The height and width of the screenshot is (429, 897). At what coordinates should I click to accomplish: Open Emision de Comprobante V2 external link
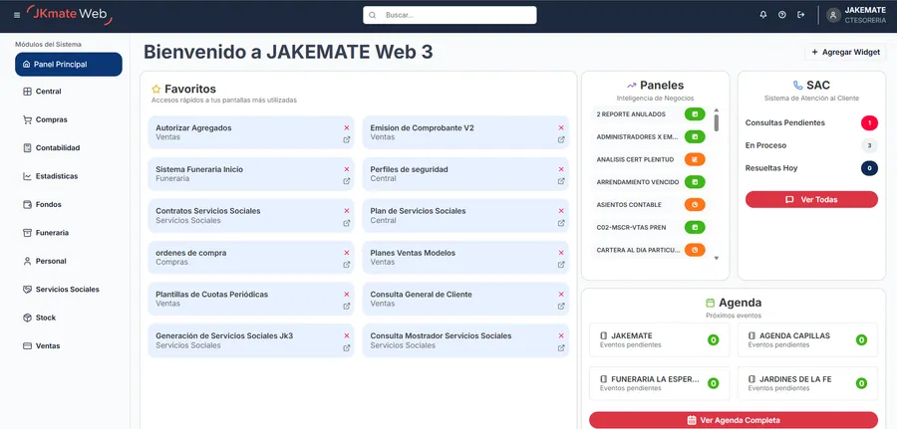tap(560, 139)
